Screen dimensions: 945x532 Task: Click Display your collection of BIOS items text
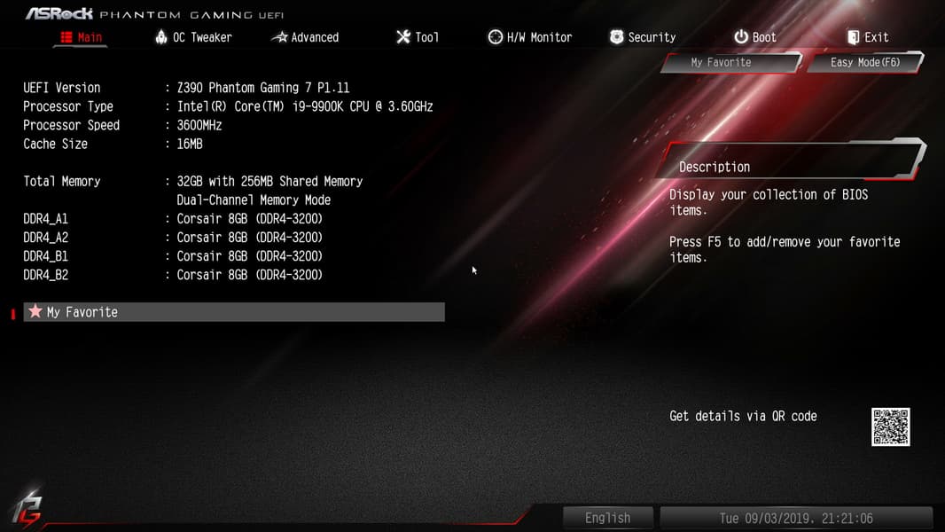point(769,202)
